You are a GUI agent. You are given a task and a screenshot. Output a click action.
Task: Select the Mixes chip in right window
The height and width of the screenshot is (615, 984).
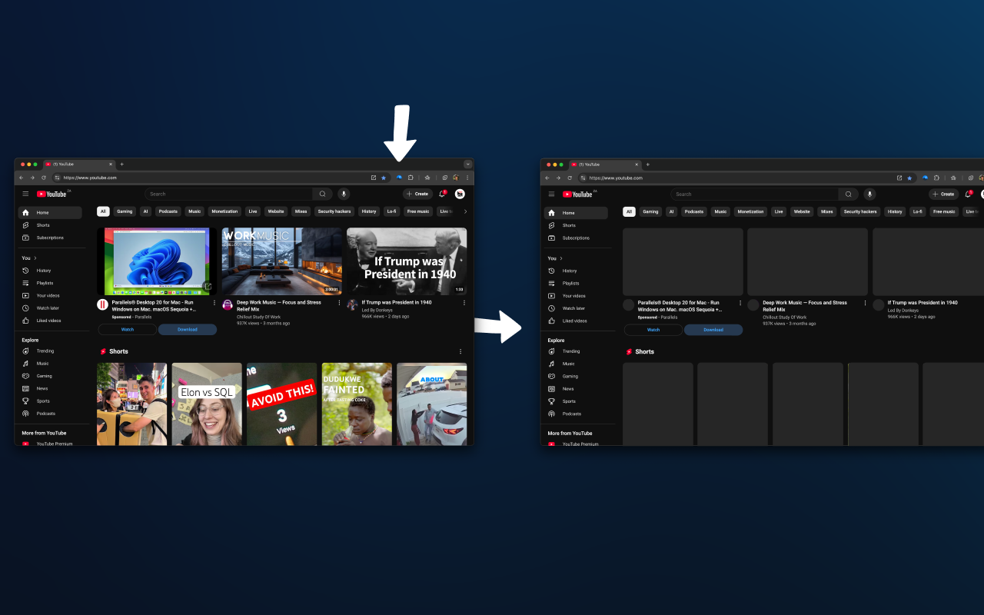[x=826, y=211]
